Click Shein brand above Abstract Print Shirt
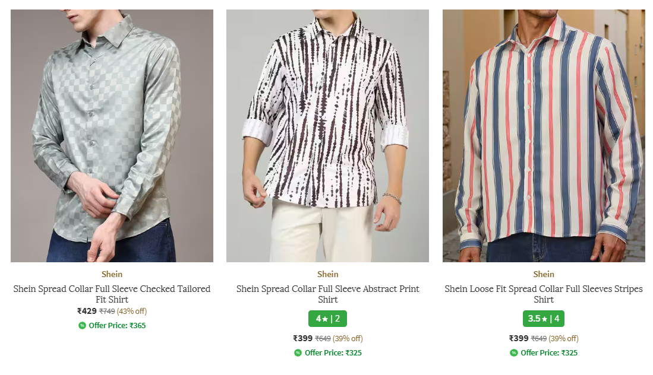 (x=327, y=274)
